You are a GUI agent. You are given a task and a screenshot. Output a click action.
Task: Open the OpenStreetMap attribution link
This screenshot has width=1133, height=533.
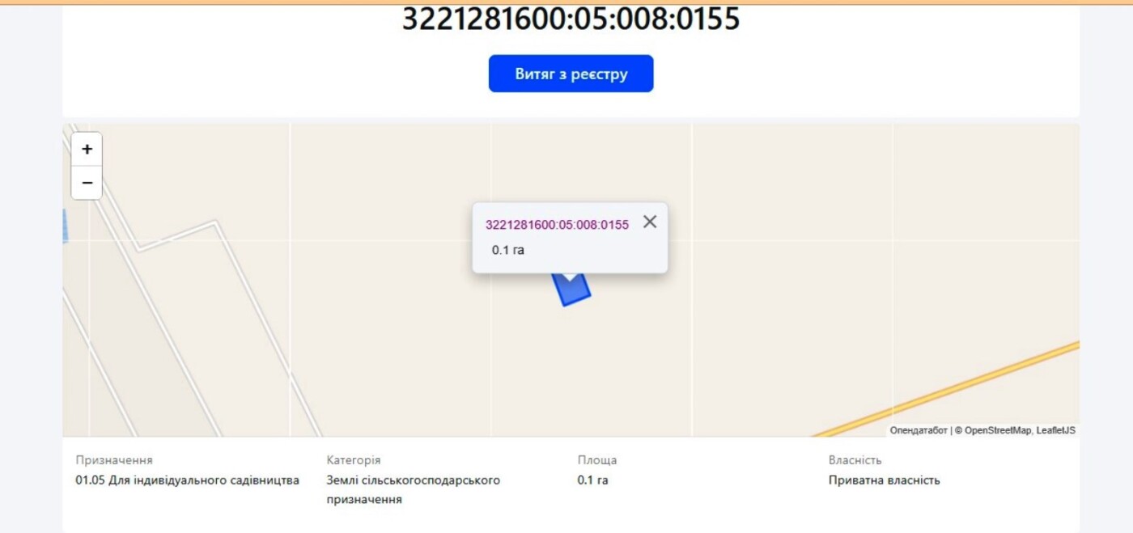[999, 430]
